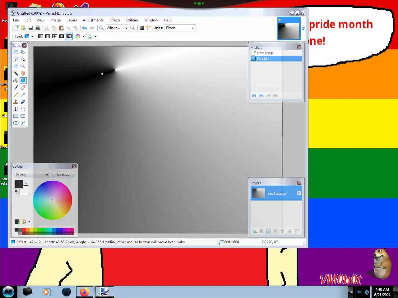Screen dimensions: 398x298
Task: Expand the image list arrow beside thumbnail
Action: click(x=303, y=29)
